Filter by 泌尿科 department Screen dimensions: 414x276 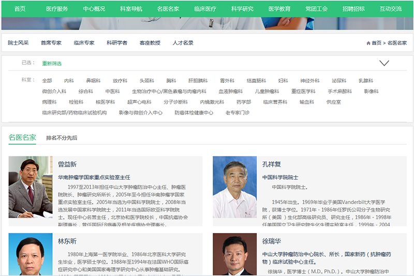pos(339,81)
